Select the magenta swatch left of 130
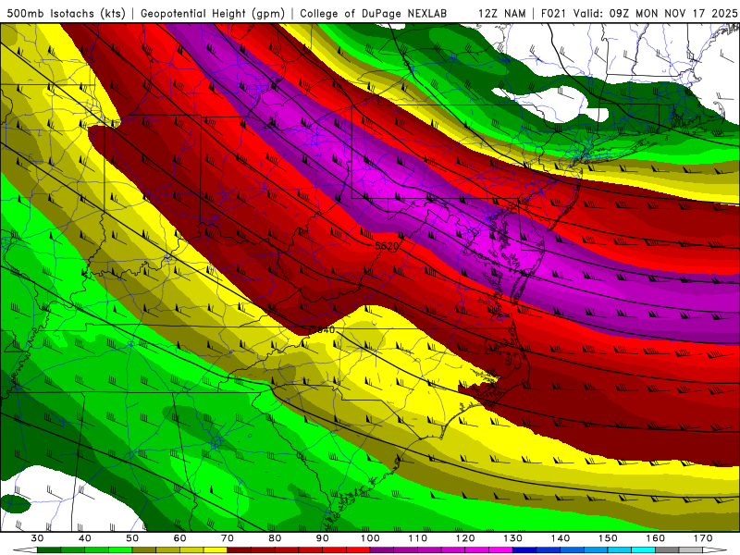740x555 pixels. [x=500, y=549]
